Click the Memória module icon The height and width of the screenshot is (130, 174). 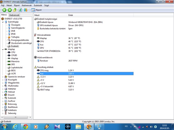[x=9, y=61]
